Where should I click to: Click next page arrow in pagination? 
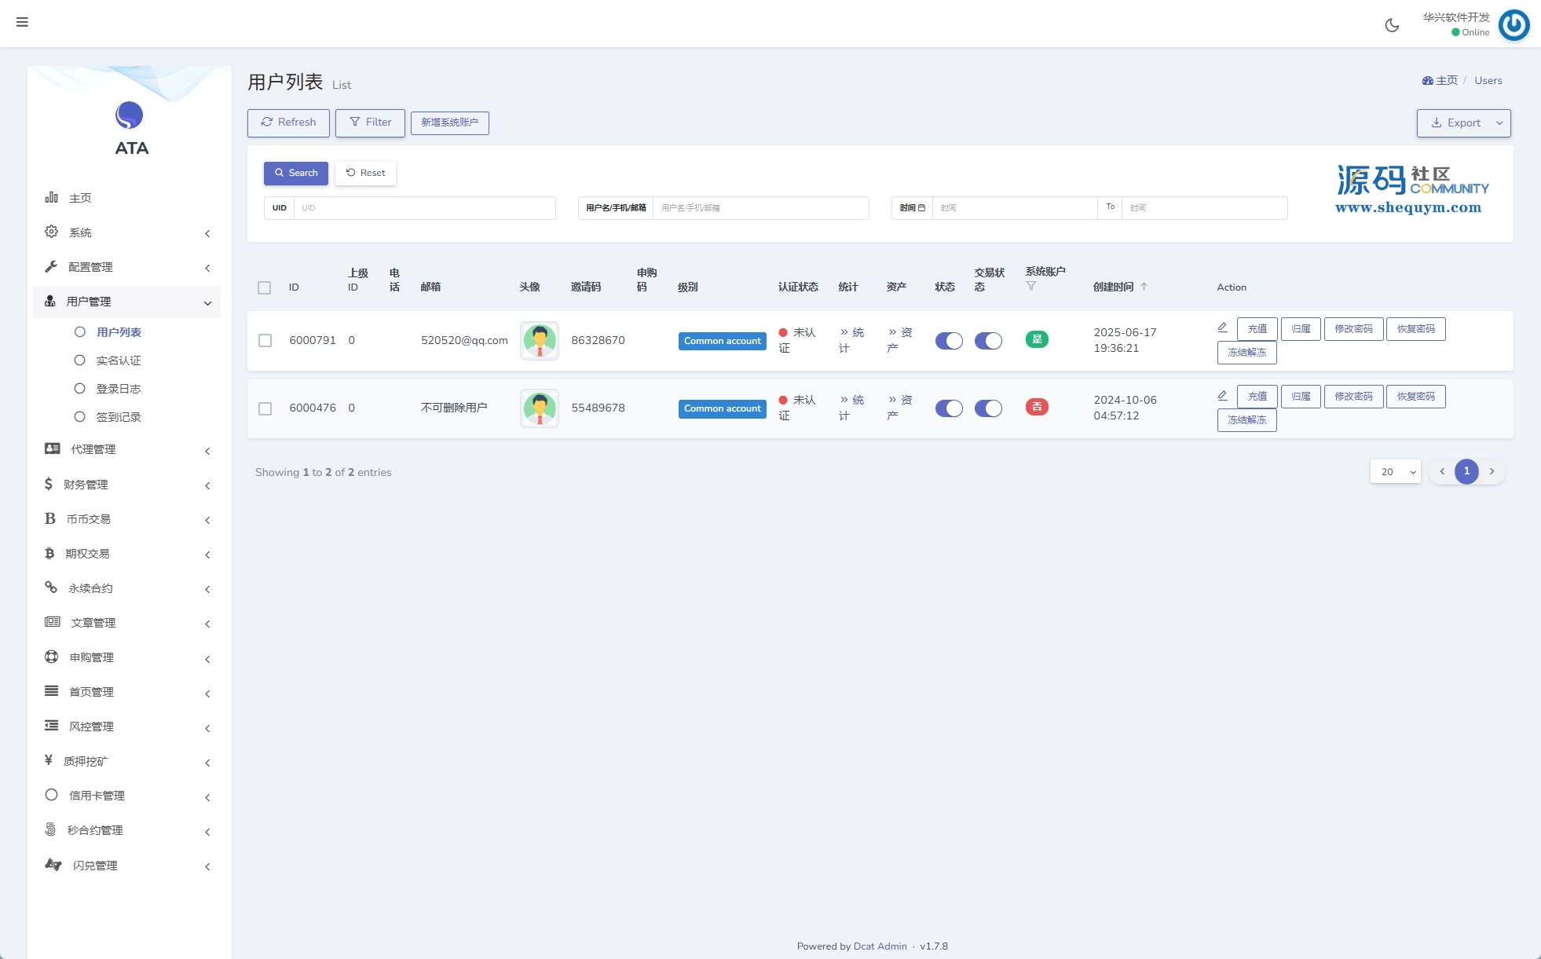coord(1492,471)
